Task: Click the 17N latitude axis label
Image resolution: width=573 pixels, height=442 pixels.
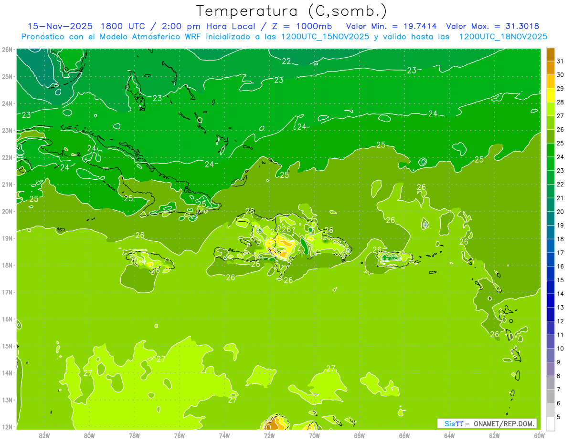Action: click(x=7, y=292)
